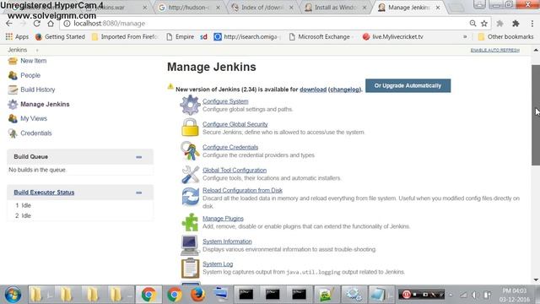Open Firefox from the taskbar
The height and width of the screenshot is (304, 540).
tap(197, 295)
